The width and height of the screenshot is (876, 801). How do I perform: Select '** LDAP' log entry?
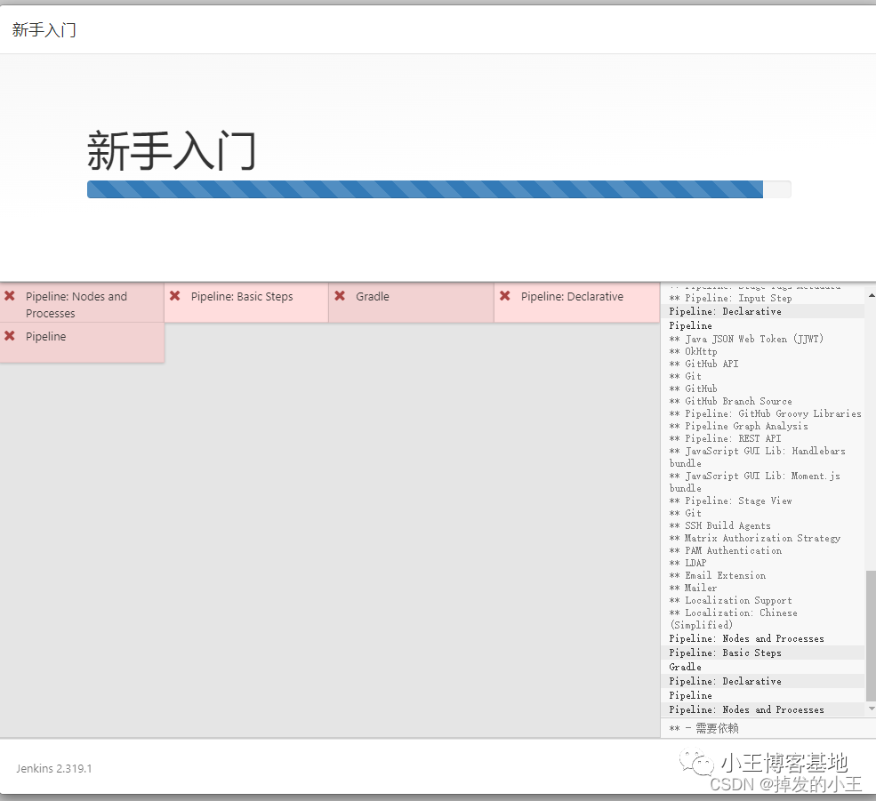688,563
